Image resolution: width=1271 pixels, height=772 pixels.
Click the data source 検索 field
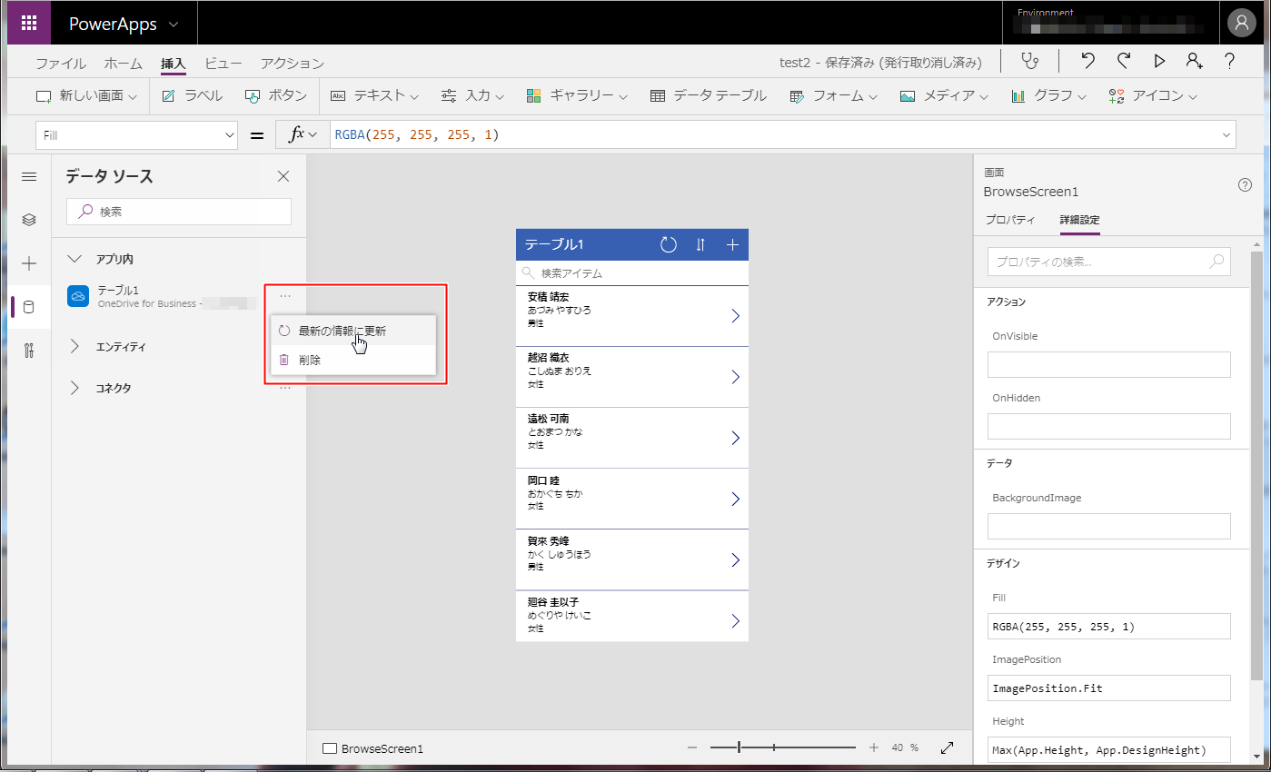click(179, 212)
